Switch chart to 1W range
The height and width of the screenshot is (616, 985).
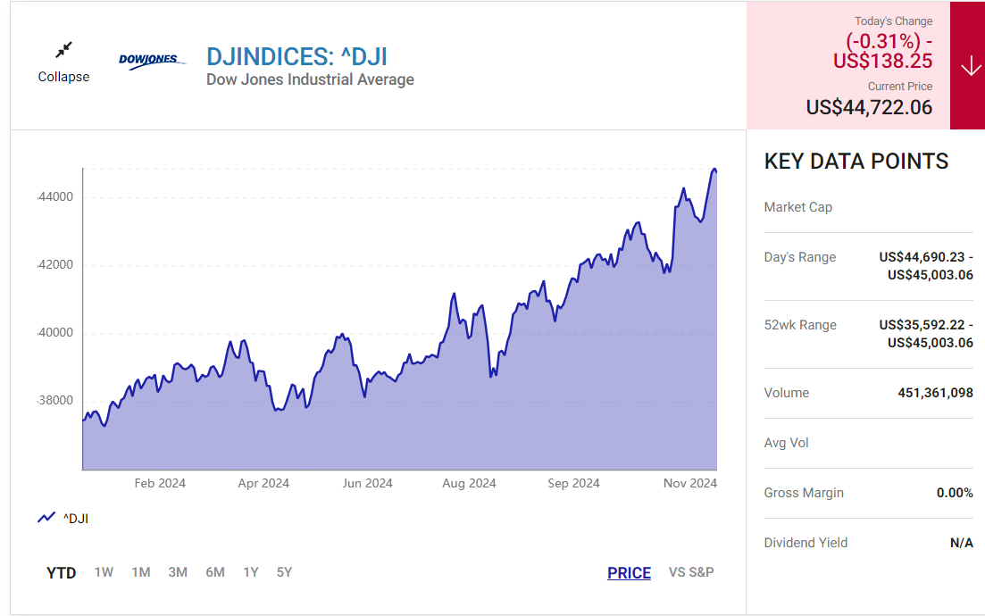(104, 572)
